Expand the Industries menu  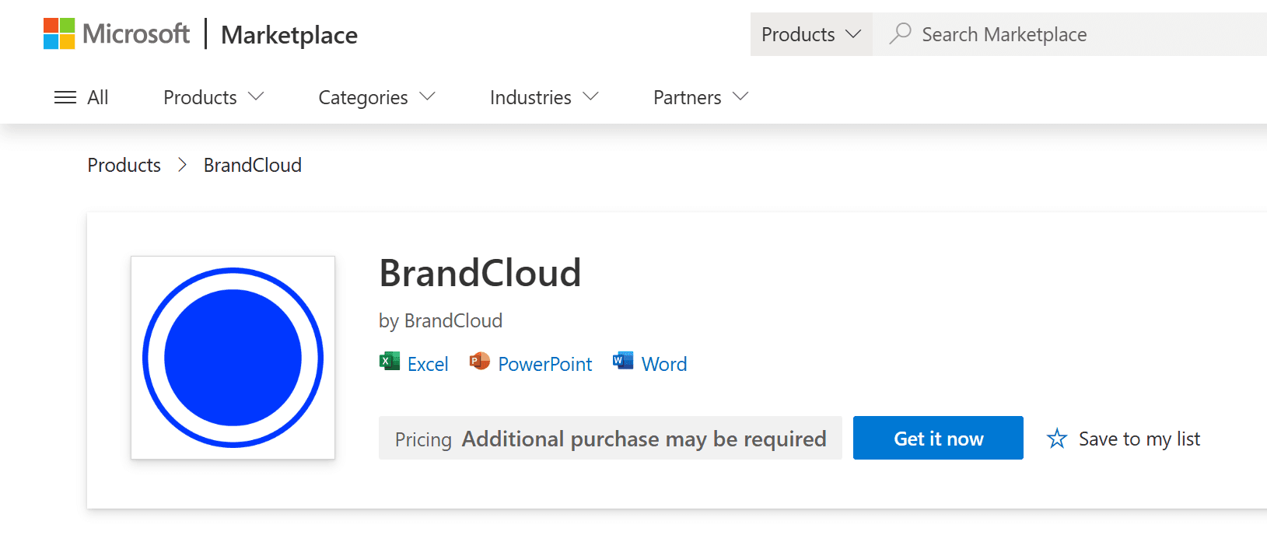point(544,97)
